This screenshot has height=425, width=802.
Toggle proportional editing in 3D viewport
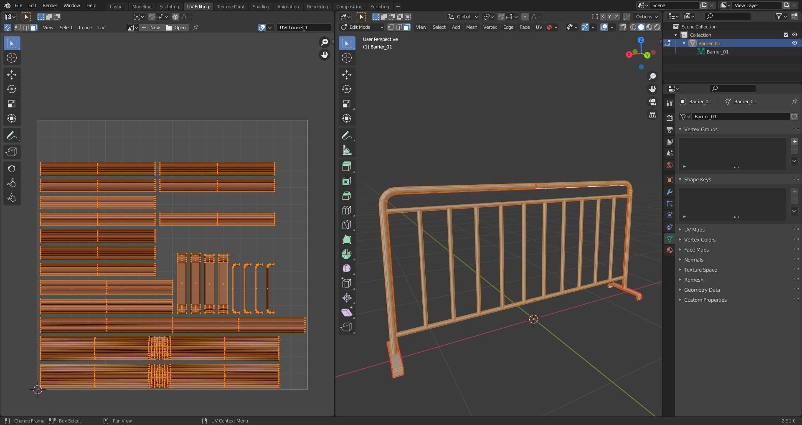point(525,17)
